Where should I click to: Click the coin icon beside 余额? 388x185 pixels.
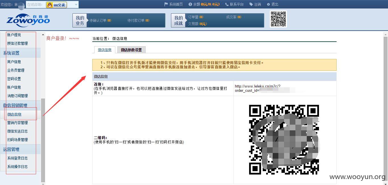pyautogui.click(x=190, y=5)
